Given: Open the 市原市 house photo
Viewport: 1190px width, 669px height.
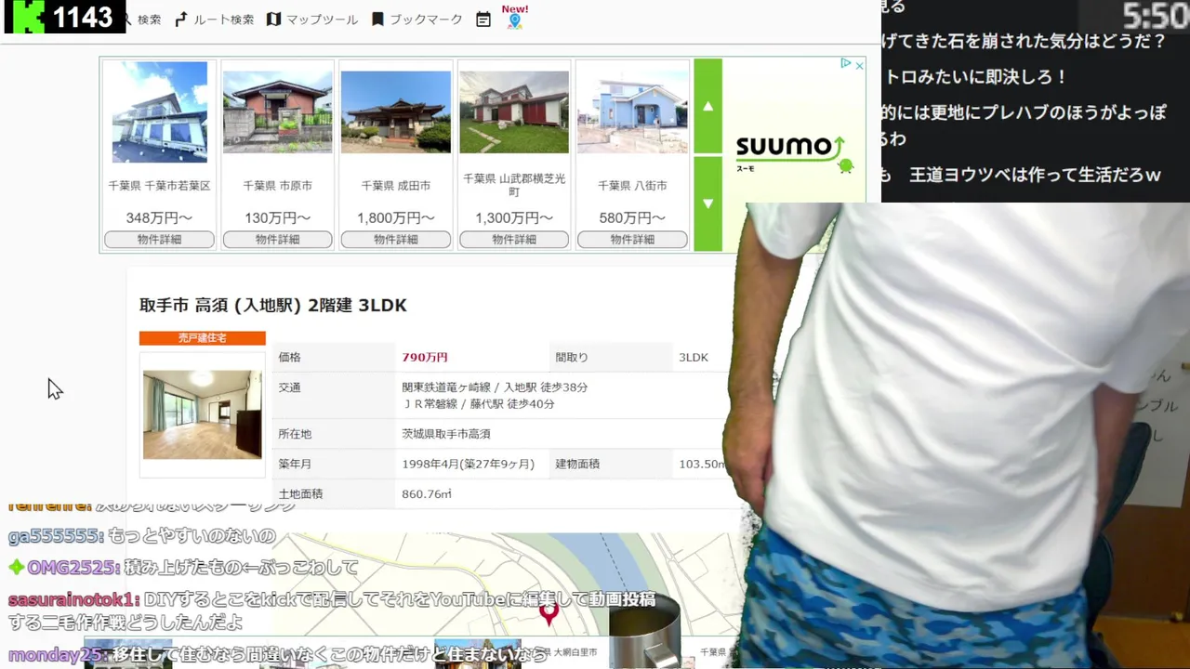Looking at the screenshot, I should click(x=277, y=112).
